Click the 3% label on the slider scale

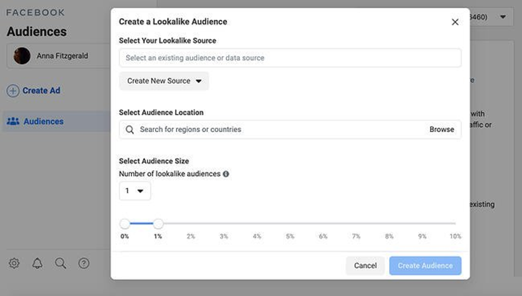coord(224,236)
